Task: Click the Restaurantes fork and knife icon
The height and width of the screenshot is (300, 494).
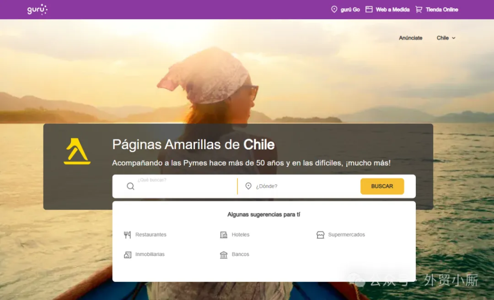Action: tap(127, 235)
